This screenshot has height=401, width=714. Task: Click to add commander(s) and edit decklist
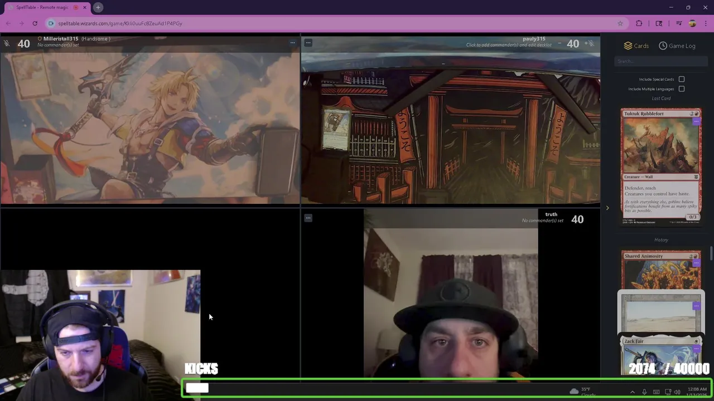tap(509, 45)
